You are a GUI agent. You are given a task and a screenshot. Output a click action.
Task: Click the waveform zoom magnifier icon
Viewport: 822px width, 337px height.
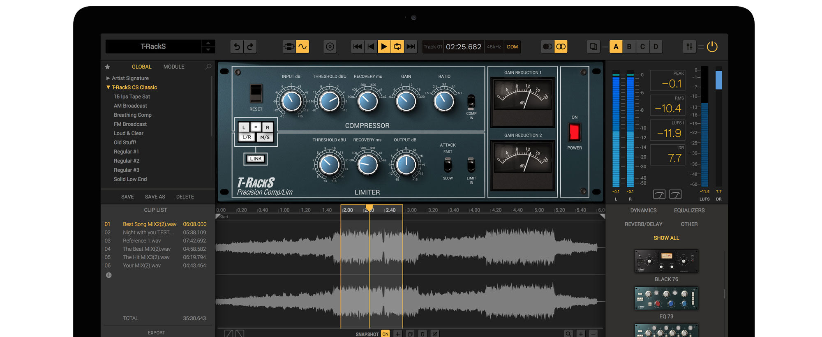pos(568,334)
